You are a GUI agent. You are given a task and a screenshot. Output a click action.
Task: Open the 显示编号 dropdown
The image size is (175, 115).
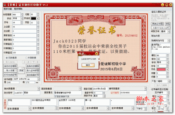point(168,93)
